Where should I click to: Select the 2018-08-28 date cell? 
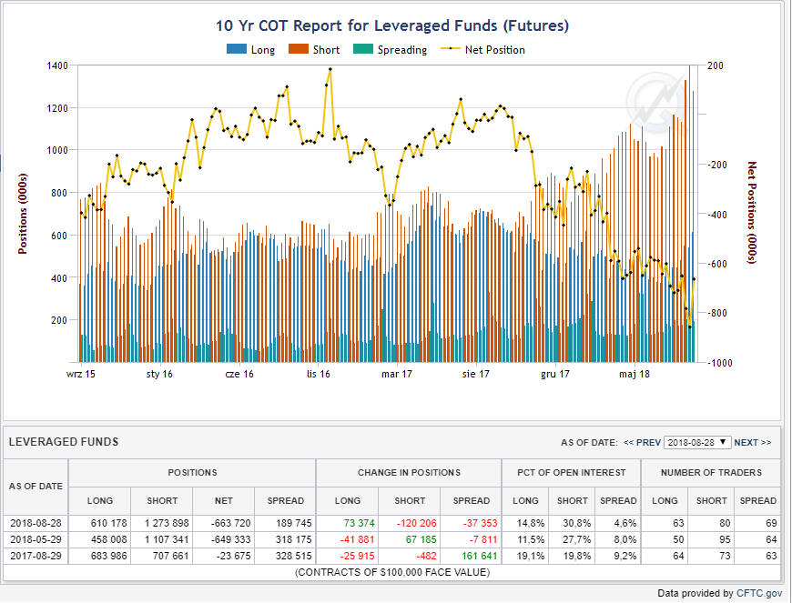[36, 523]
